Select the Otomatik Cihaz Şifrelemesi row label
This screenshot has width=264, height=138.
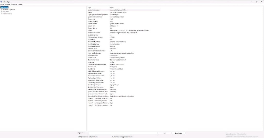tap(98, 96)
